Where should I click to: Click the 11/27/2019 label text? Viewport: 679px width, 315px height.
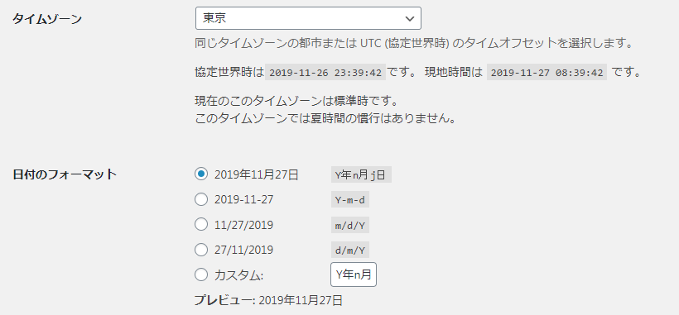(x=243, y=225)
